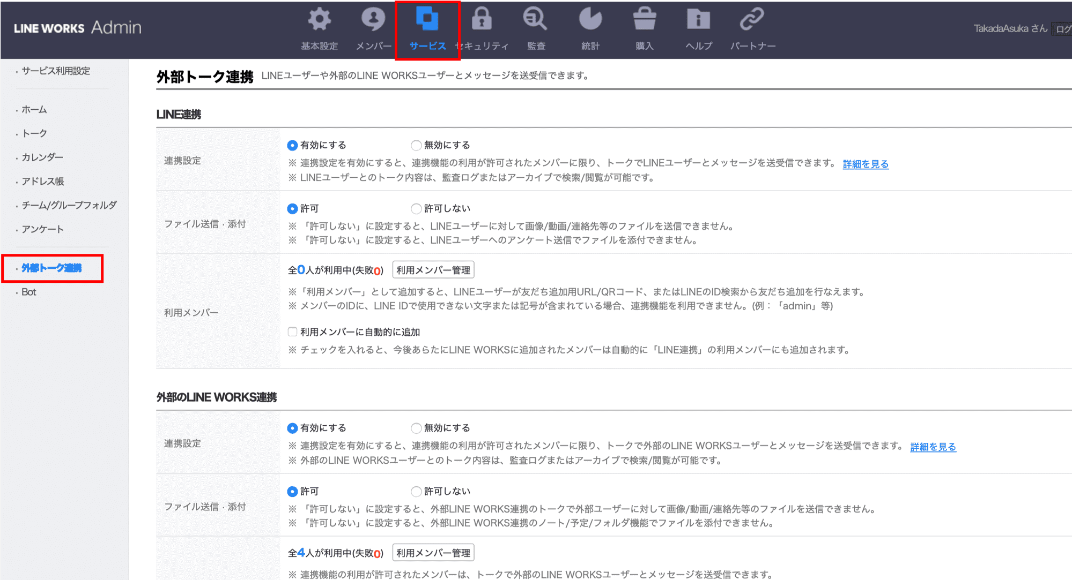
Task: Open the 基本設定 gear icon
Action: point(319,20)
